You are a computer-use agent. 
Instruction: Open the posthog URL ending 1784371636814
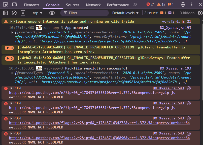(92, 108)
